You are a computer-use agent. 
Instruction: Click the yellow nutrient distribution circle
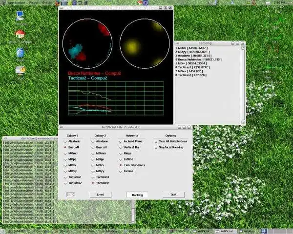(x=145, y=43)
